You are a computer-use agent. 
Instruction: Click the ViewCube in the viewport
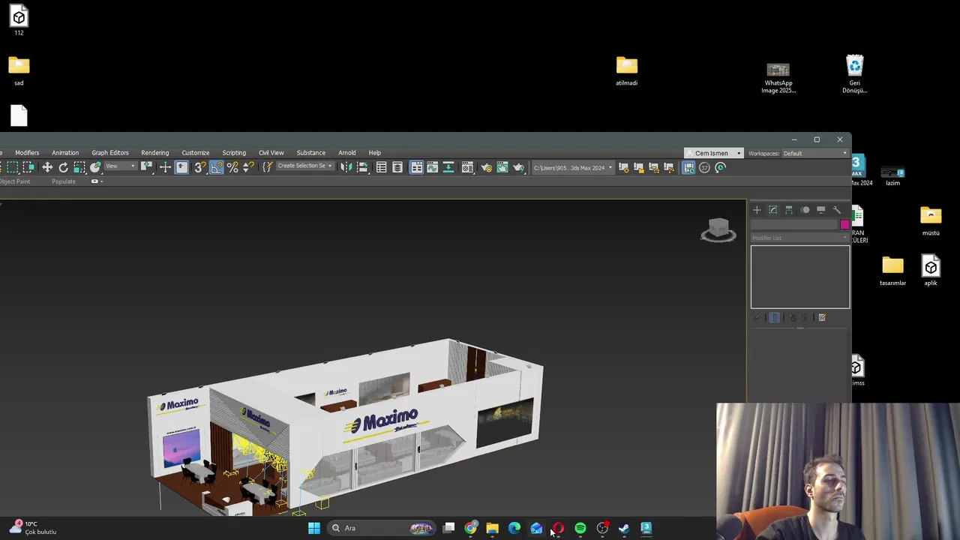718,229
